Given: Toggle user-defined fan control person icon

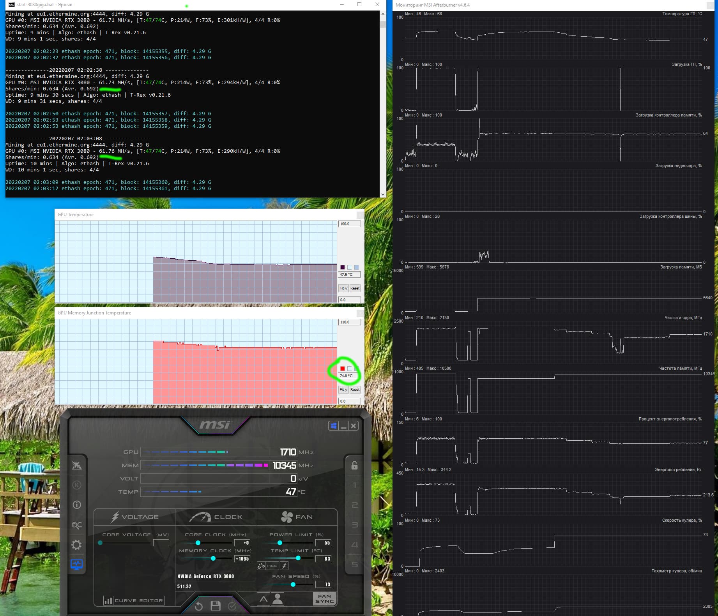Looking at the screenshot, I should pyautogui.click(x=278, y=599).
